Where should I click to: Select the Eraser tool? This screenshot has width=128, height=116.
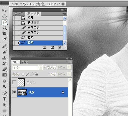click(x=5, y=69)
